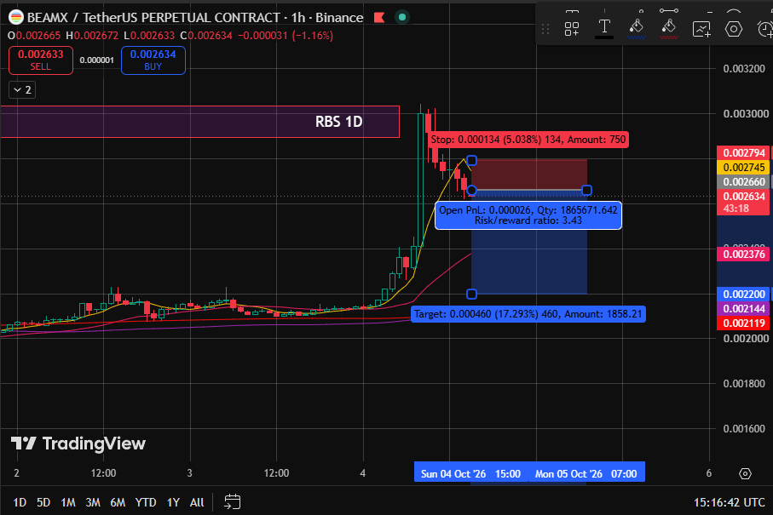Click the Sun 04 Oct '26 15:00 time label

tap(470, 473)
